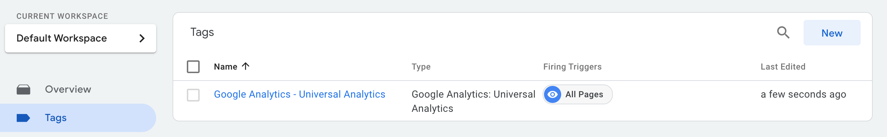
Task: Create a tag with the New button
Action: click(x=832, y=33)
